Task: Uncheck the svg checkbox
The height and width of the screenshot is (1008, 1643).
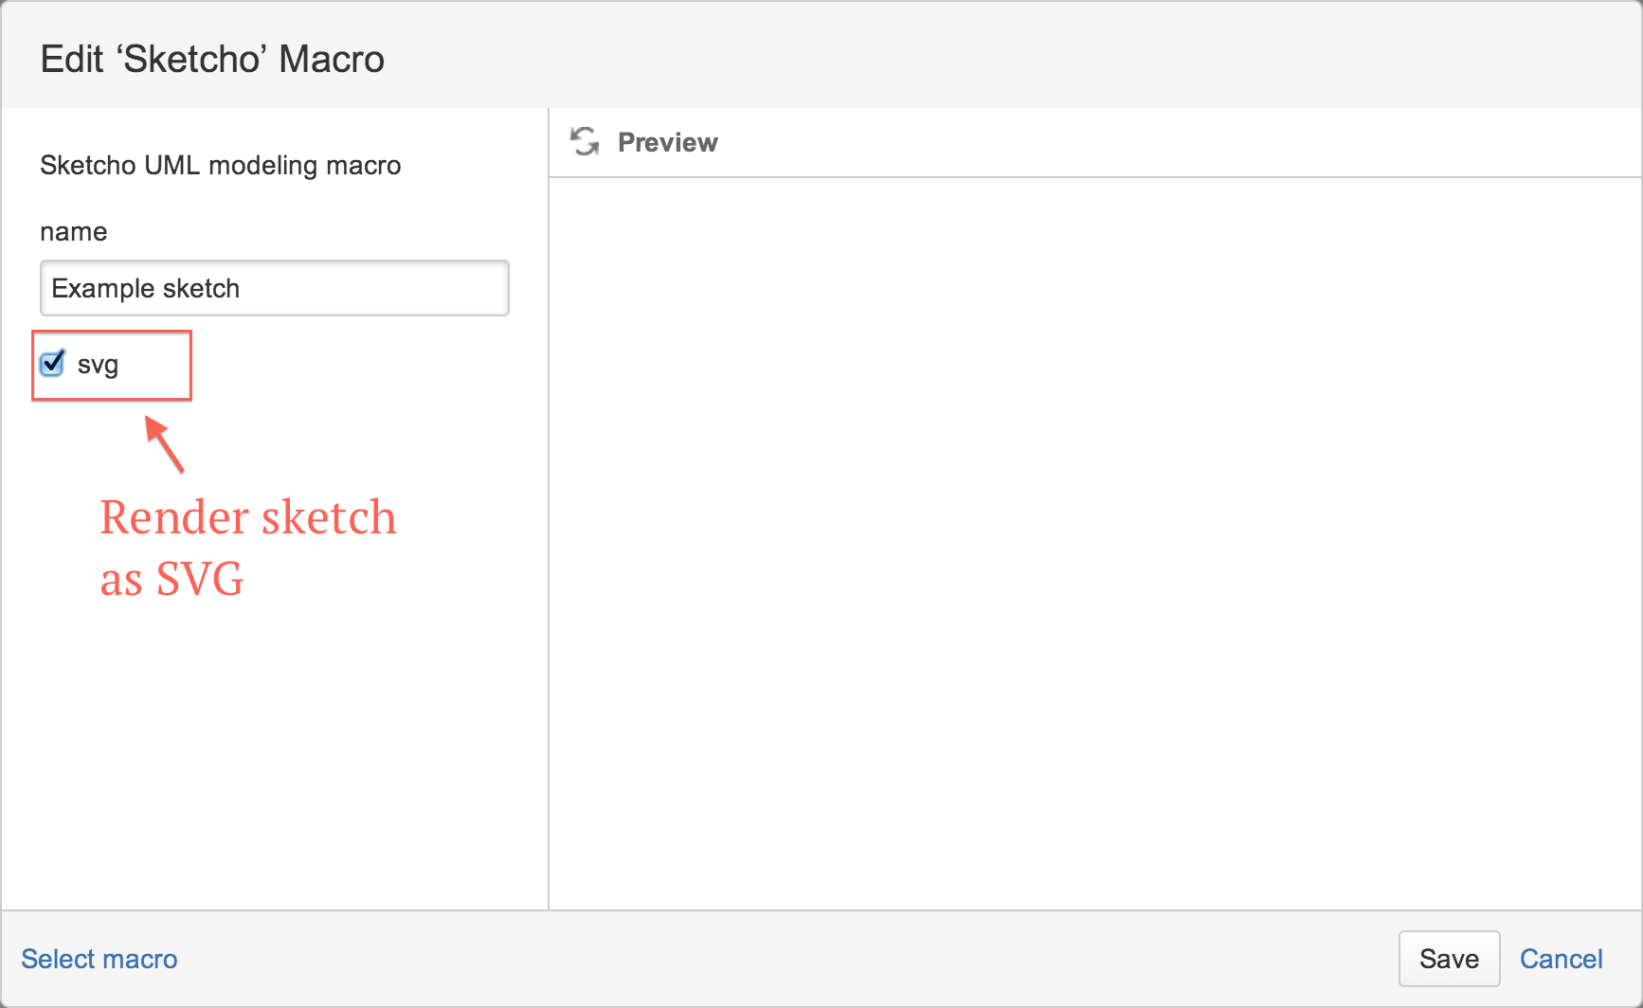Action: [x=52, y=364]
